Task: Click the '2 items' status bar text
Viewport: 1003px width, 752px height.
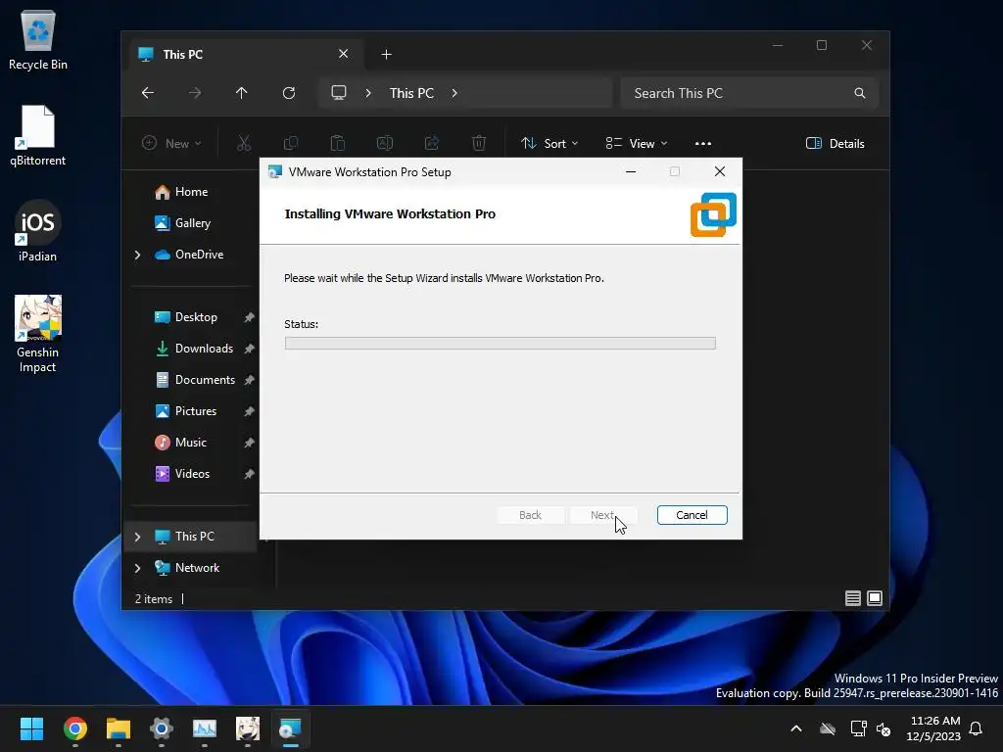Action: (x=154, y=599)
